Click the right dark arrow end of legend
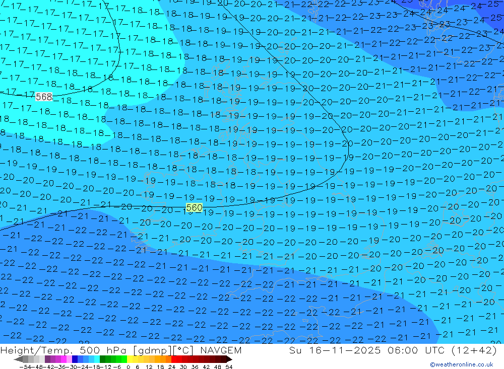Viewport: 504px width, 369px height. click(229, 359)
